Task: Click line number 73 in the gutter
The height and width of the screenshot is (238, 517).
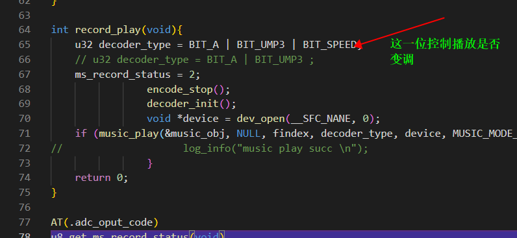Action: (x=25, y=163)
